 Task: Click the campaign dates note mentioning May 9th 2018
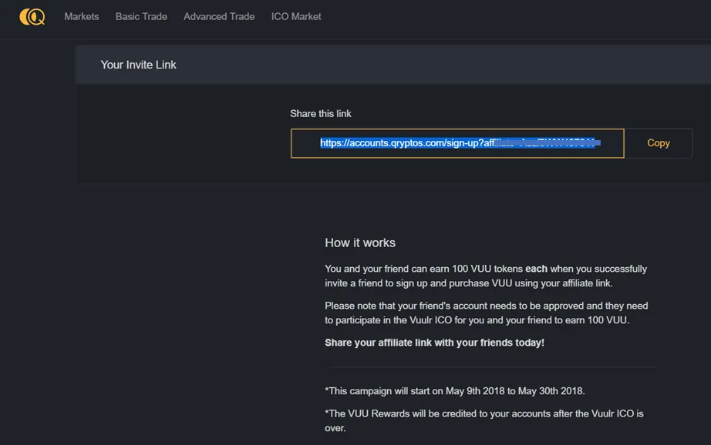tap(455, 391)
